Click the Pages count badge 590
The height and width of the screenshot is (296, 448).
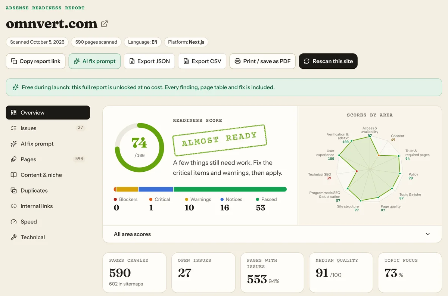[x=79, y=159]
